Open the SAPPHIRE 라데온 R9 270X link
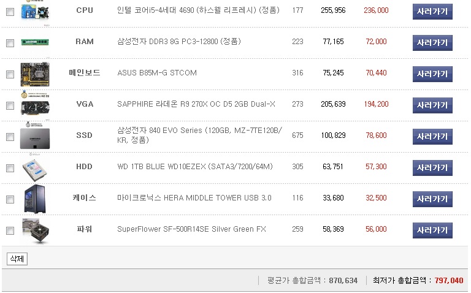Screen dimensions: 471x293 click(196, 104)
